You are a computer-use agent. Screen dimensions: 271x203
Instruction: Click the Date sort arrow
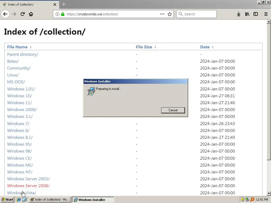[213, 47]
